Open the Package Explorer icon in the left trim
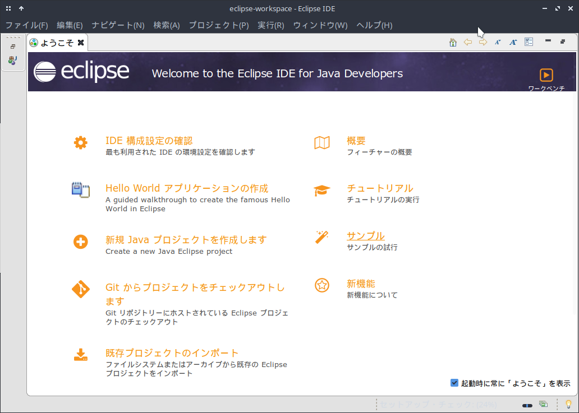Image resolution: width=579 pixels, height=413 pixels. click(x=13, y=60)
